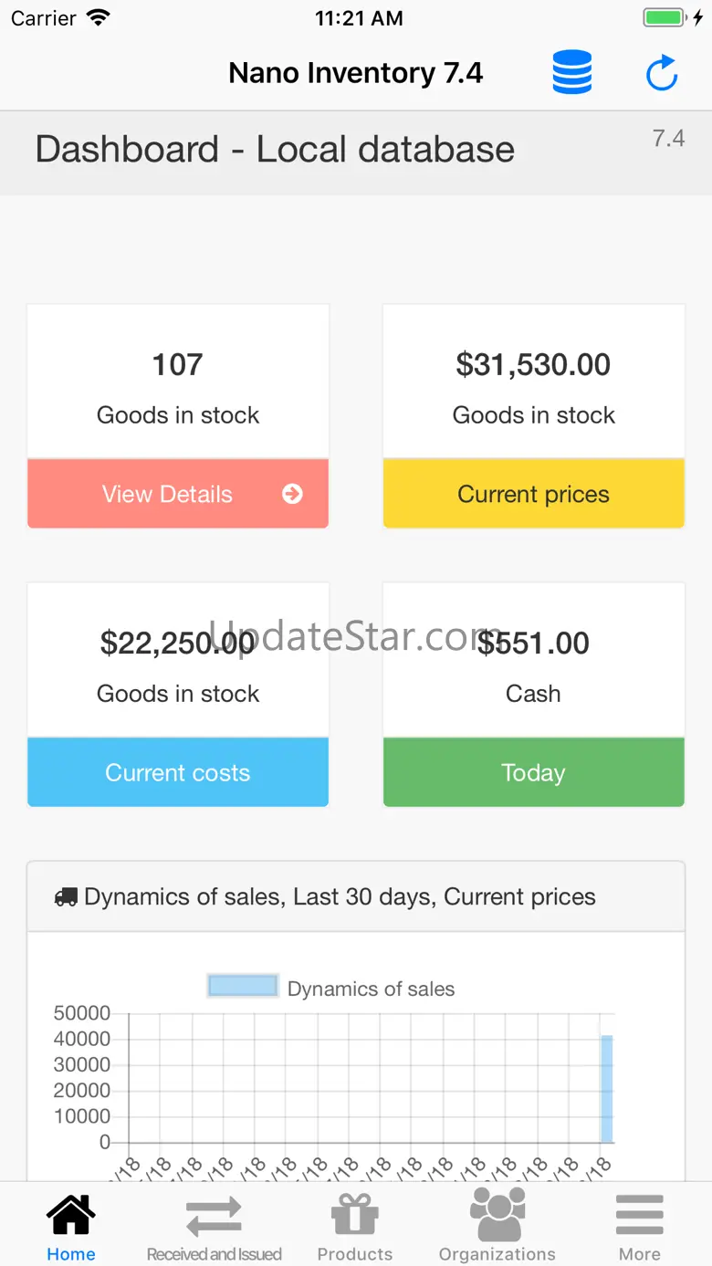Tap the Products gift box icon

pyautogui.click(x=355, y=1215)
